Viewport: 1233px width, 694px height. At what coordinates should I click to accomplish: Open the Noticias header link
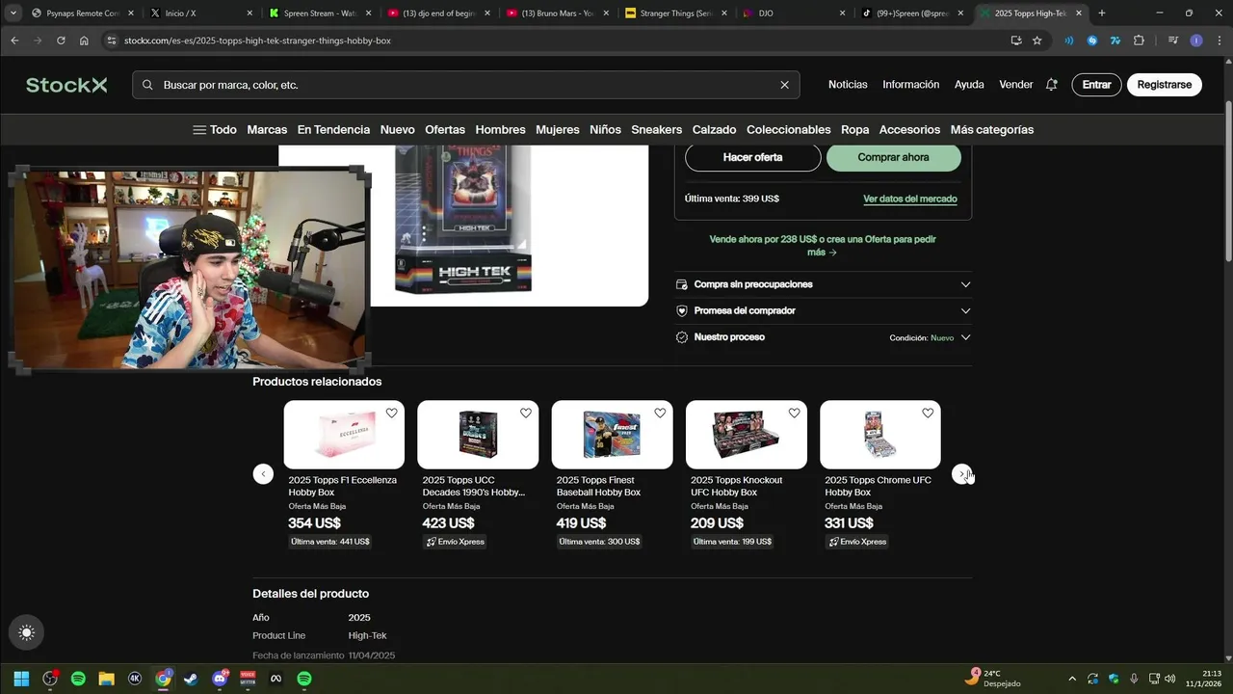coord(848,85)
